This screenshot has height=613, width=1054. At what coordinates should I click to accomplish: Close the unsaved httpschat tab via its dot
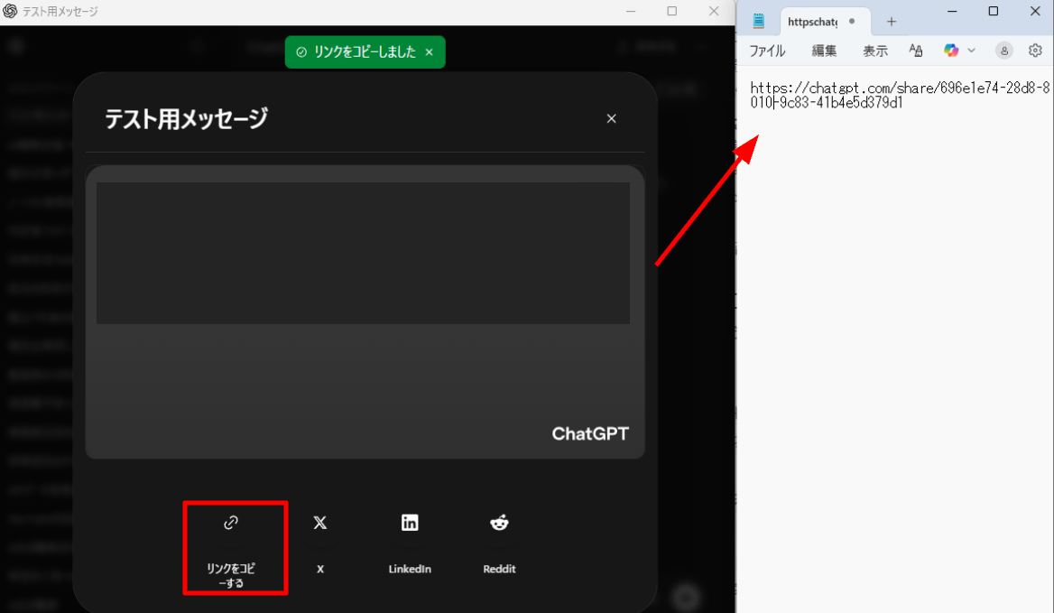point(852,22)
